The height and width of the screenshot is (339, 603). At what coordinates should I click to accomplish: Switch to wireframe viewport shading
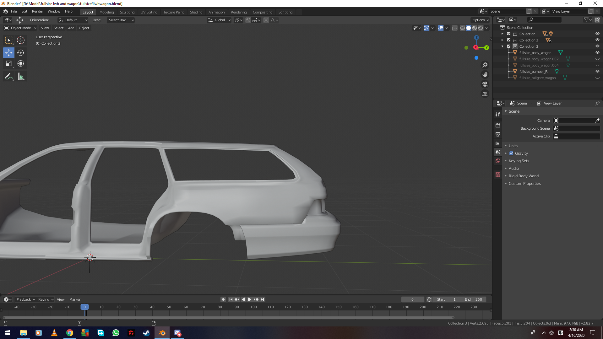tap(462, 28)
